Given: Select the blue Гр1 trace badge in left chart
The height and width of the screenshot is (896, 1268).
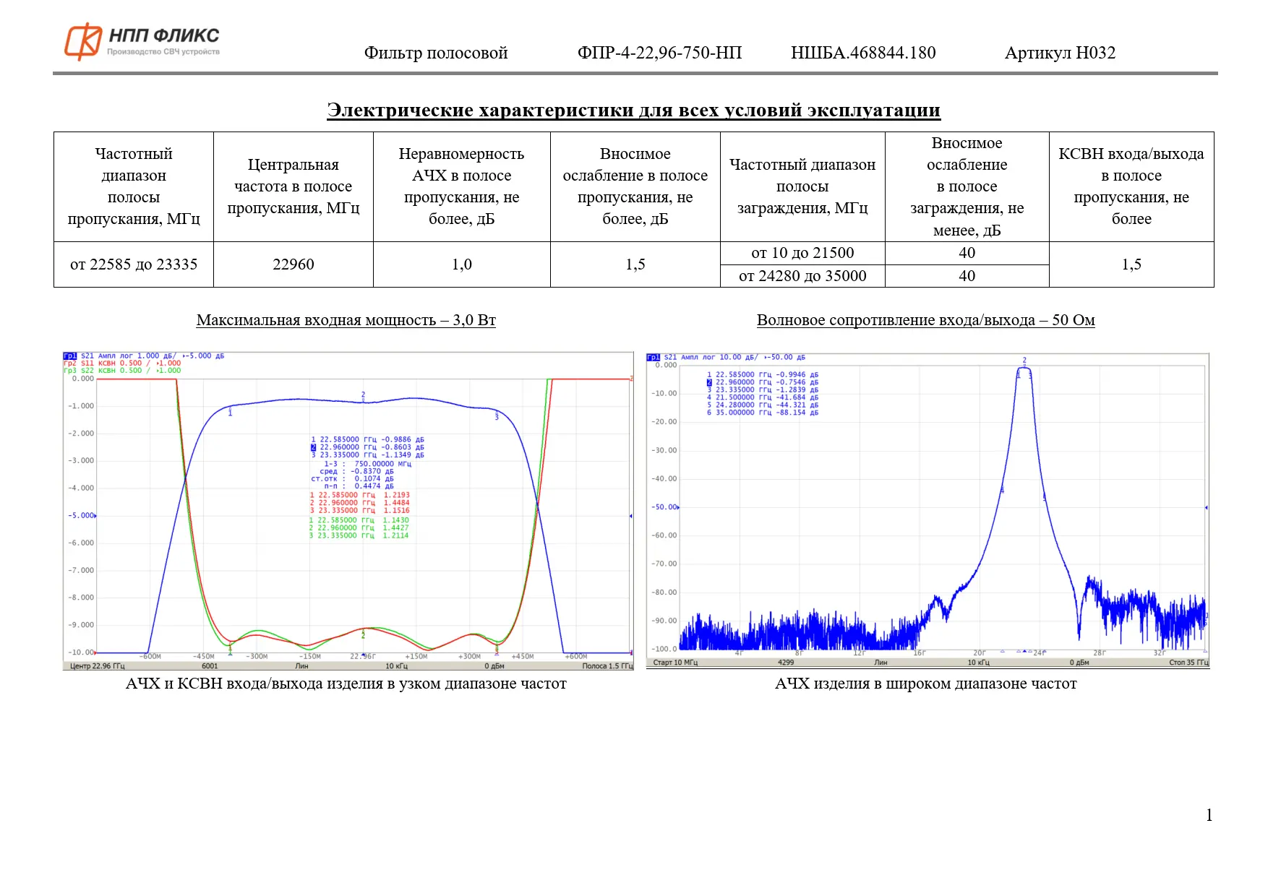Looking at the screenshot, I should pyautogui.click(x=70, y=356).
